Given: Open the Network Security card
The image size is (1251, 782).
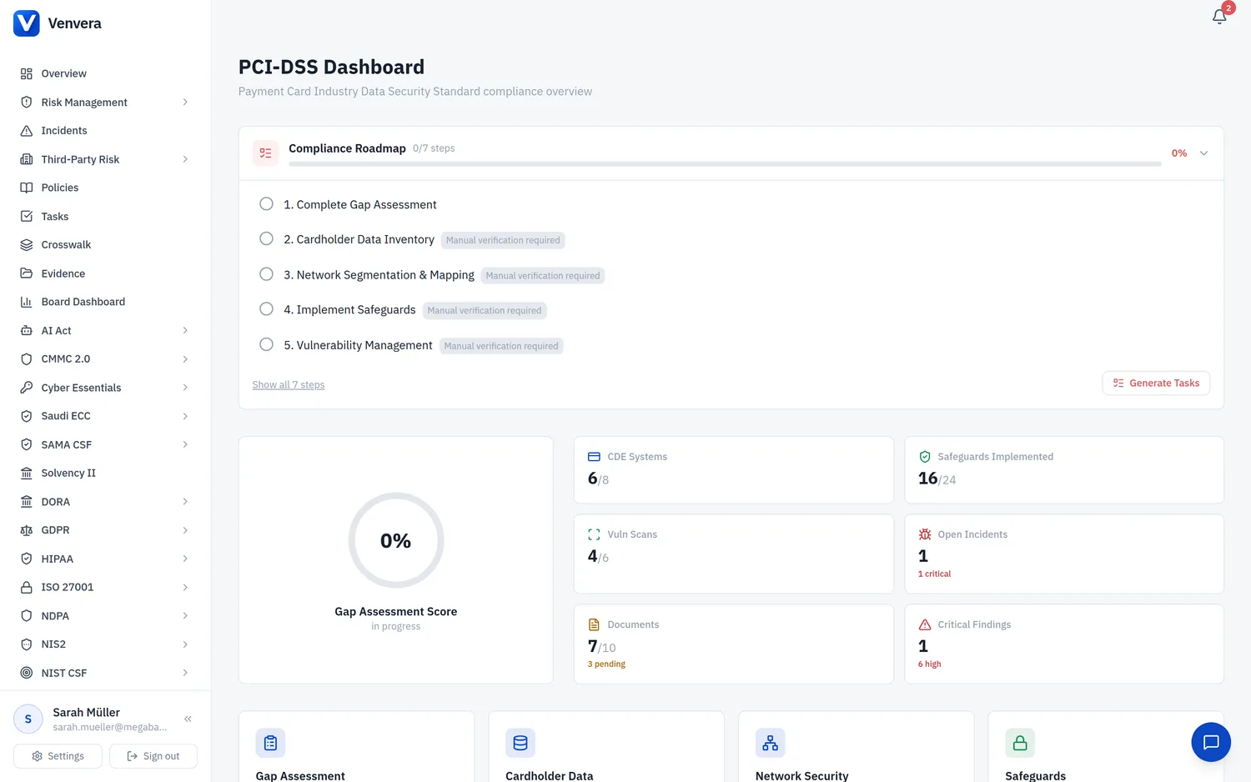Looking at the screenshot, I should pos(857,747).
